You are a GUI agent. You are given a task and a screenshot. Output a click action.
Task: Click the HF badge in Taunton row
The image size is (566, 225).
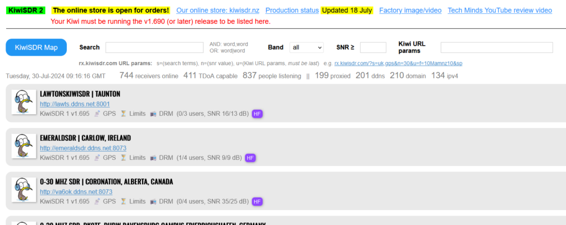pos(257,114)
